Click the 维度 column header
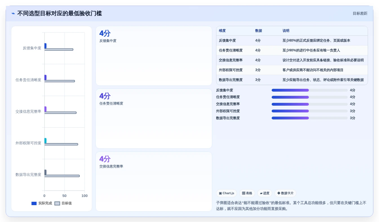 click(x=222, y=31)
